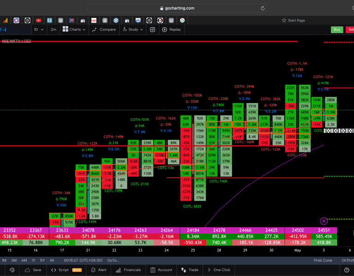This screenshot has height=276, width=354.
Task: Click the Alert bell icon
Action: coord(93,270)
